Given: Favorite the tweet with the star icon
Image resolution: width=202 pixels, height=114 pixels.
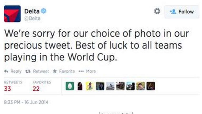Looking at the screenshot, I should (x=55, y=71).
